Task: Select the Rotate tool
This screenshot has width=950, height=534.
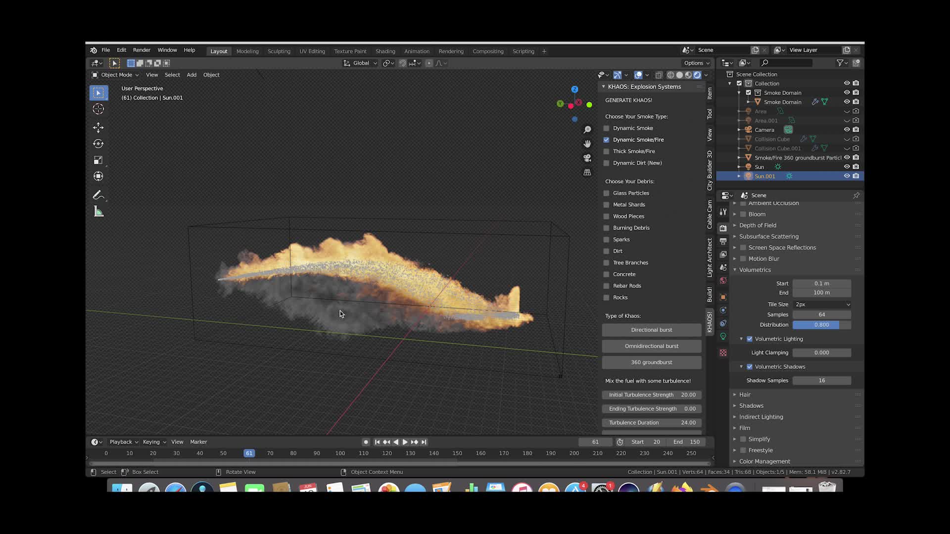Action: pos(98,143)
